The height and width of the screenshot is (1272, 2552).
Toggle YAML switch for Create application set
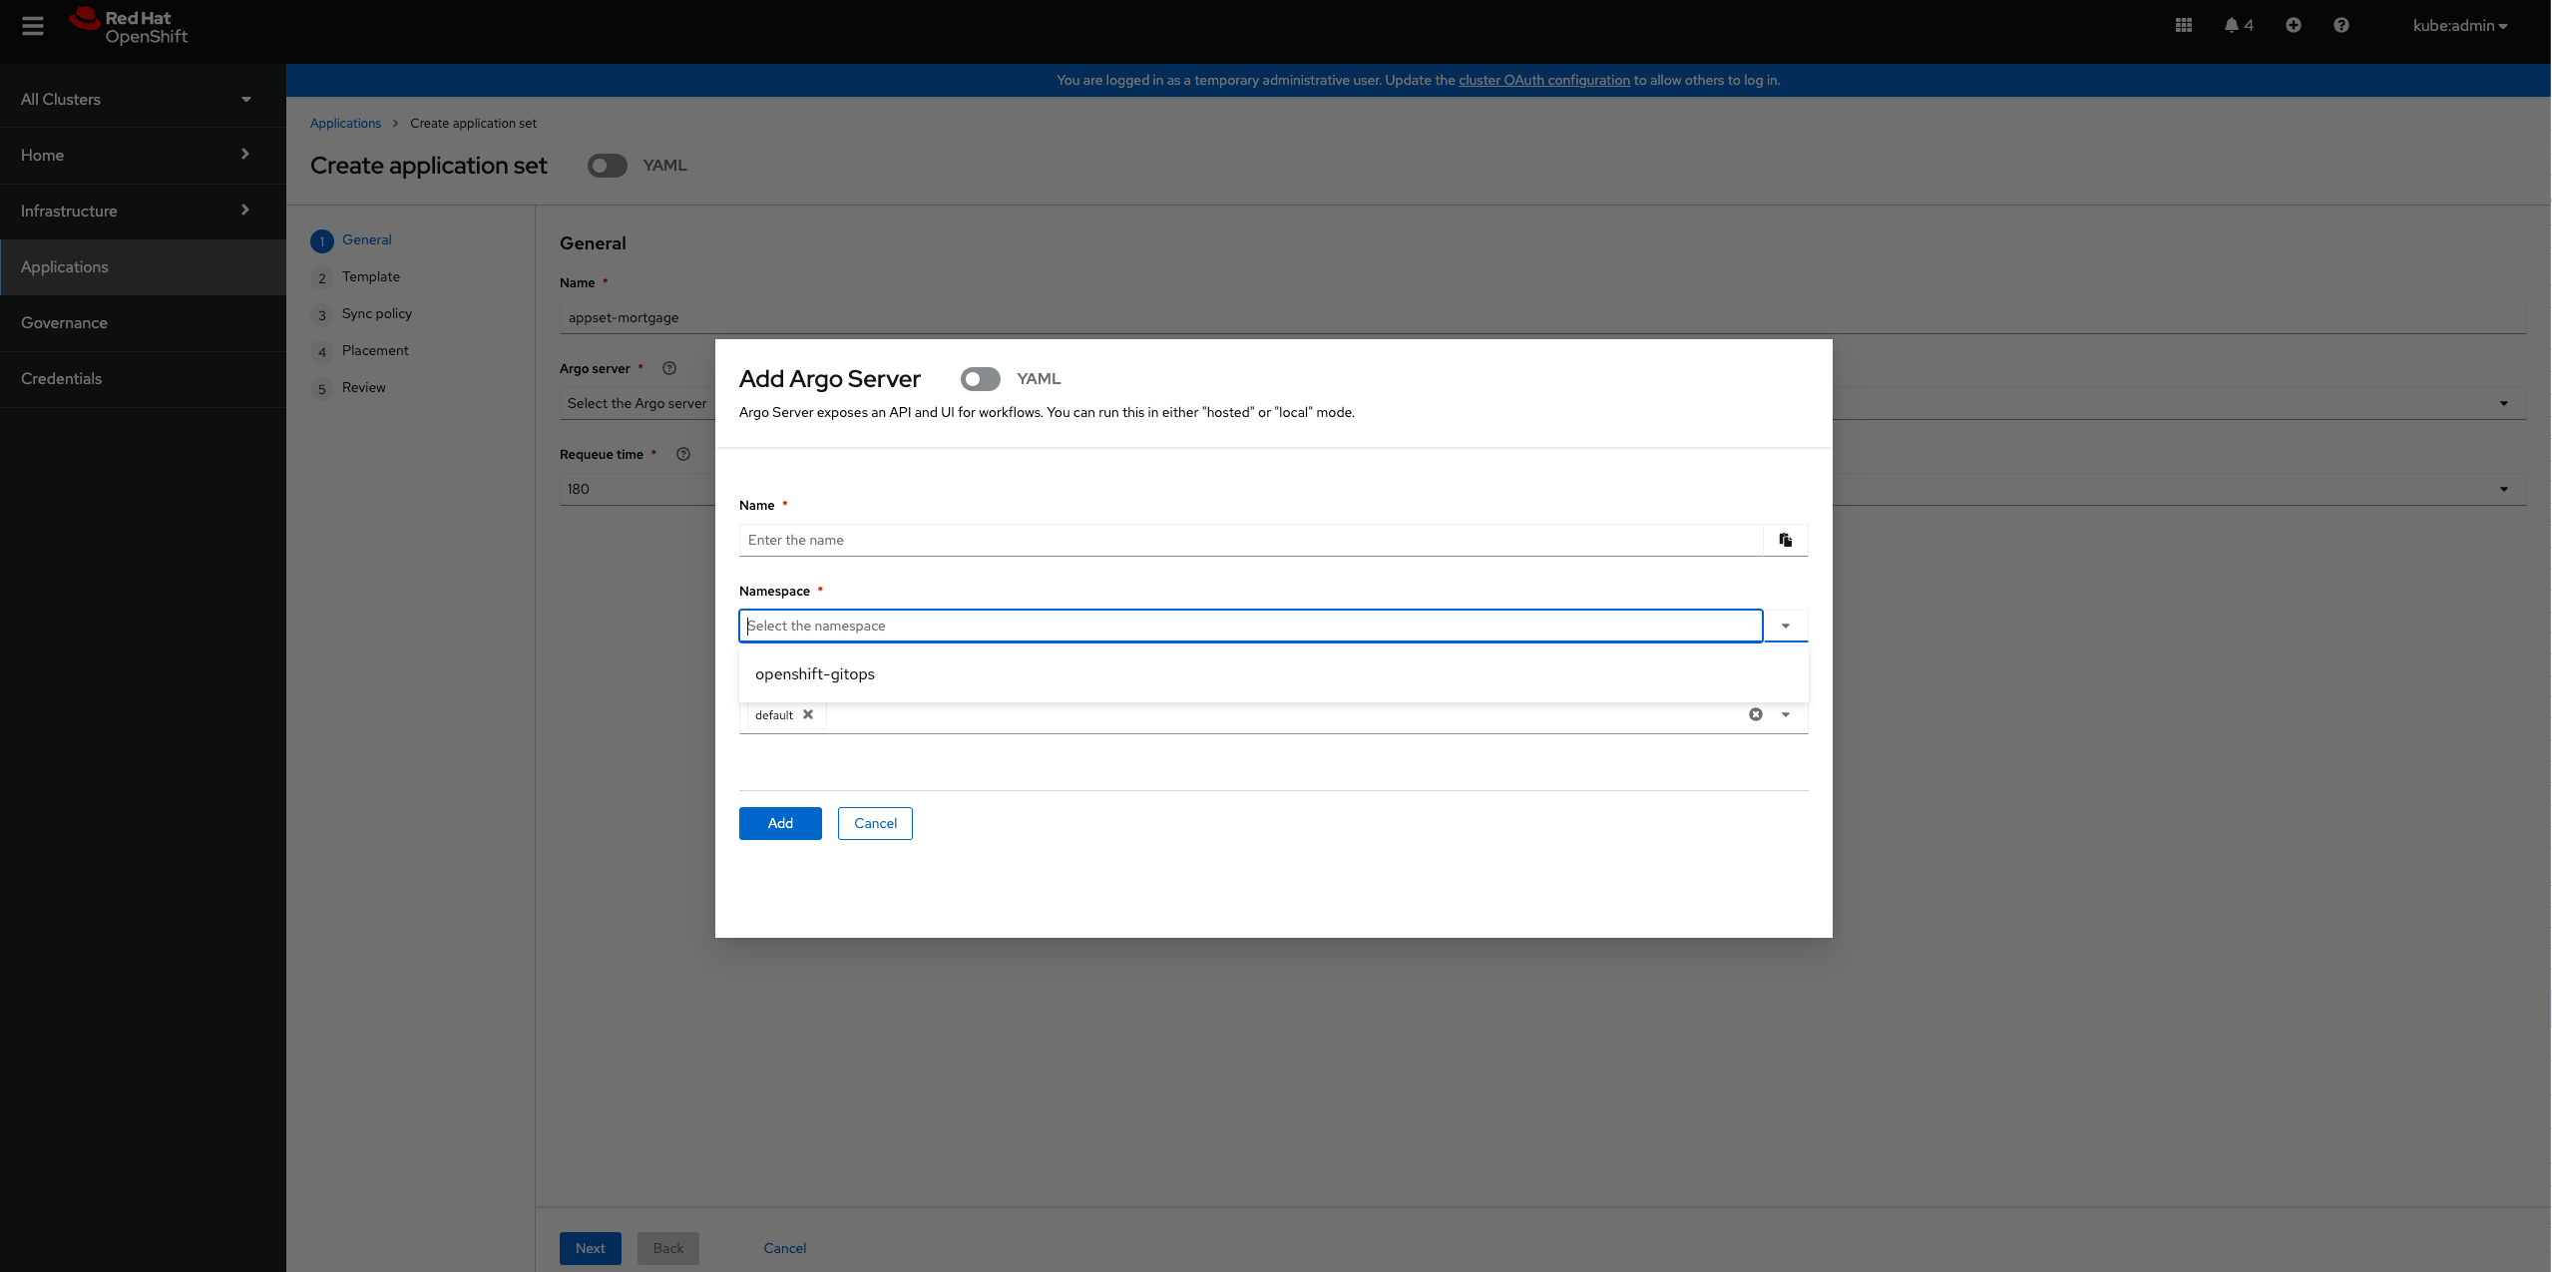click(607, 166)
